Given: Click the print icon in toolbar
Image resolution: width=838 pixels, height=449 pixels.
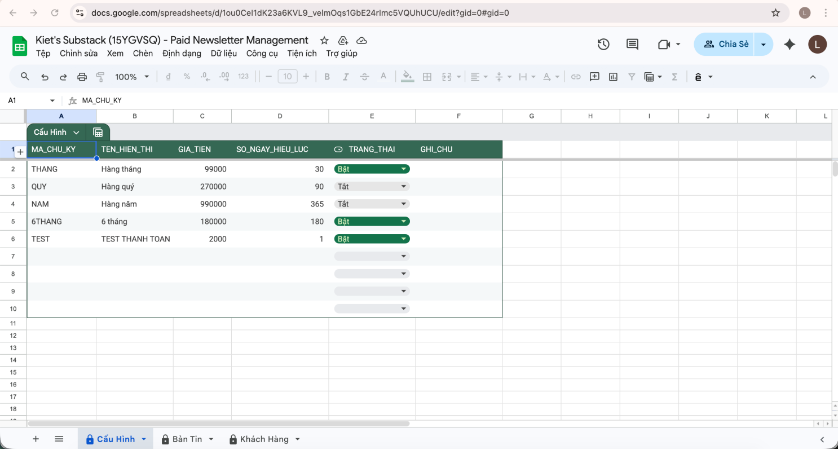Looking at the screenshot, I should coord(82,77).
